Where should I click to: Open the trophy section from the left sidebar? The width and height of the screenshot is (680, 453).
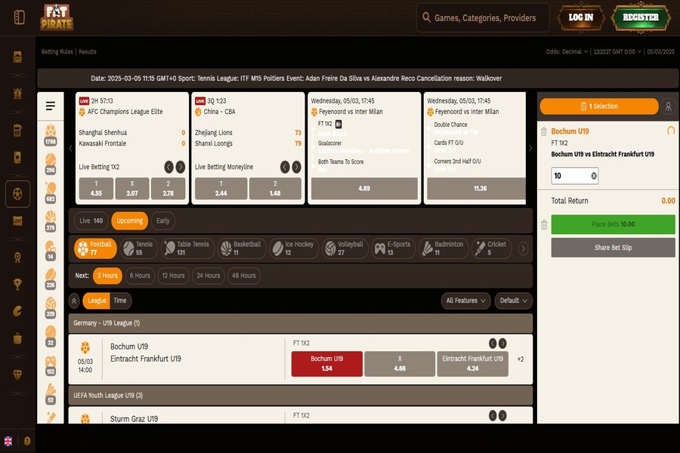coord(17,284)
